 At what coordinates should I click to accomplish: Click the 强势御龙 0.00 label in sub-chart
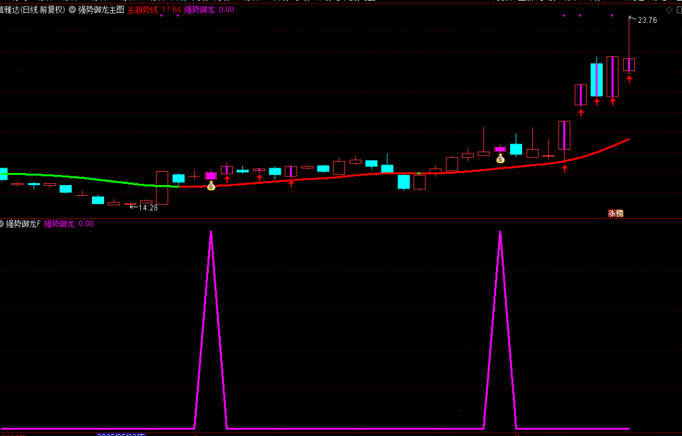point(68,224)
